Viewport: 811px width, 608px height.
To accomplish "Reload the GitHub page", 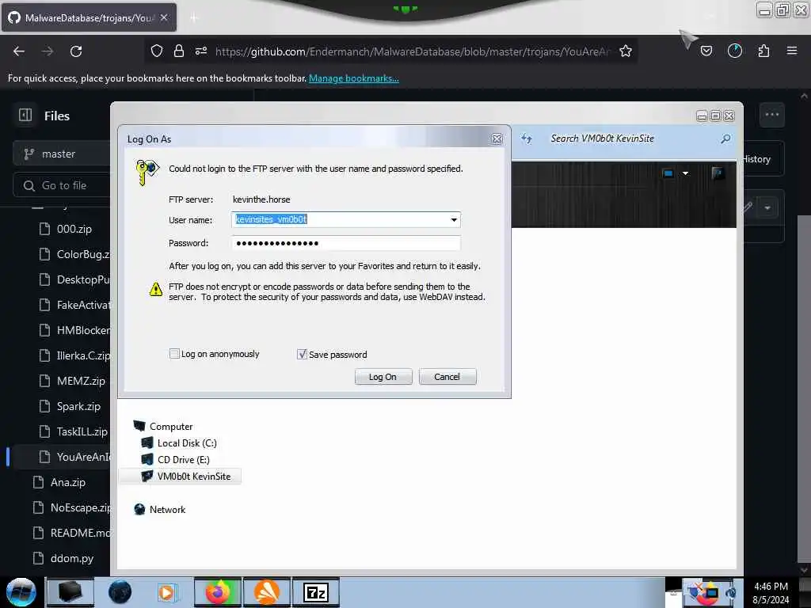I will [x=76, y=51].
